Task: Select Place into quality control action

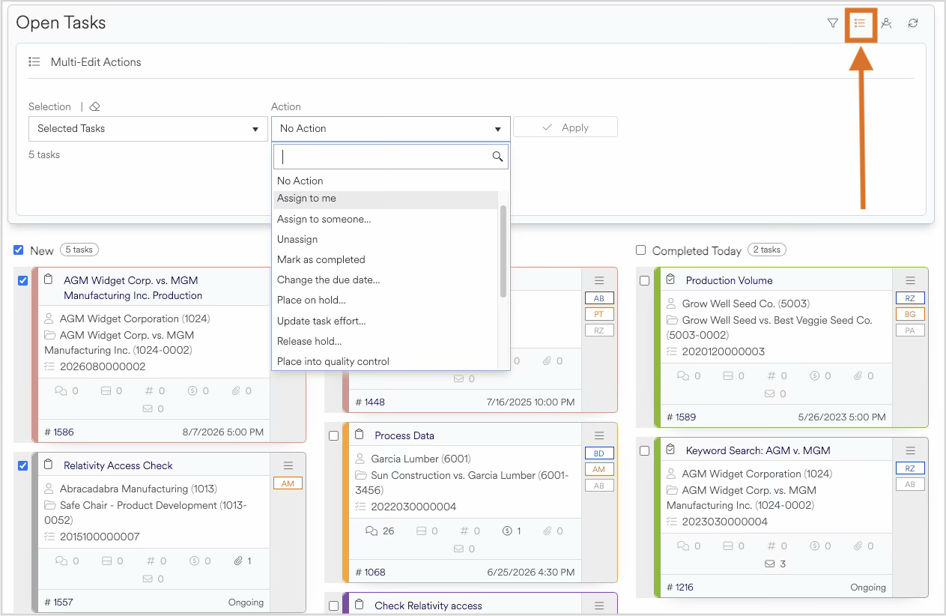Action: point(386,361)
